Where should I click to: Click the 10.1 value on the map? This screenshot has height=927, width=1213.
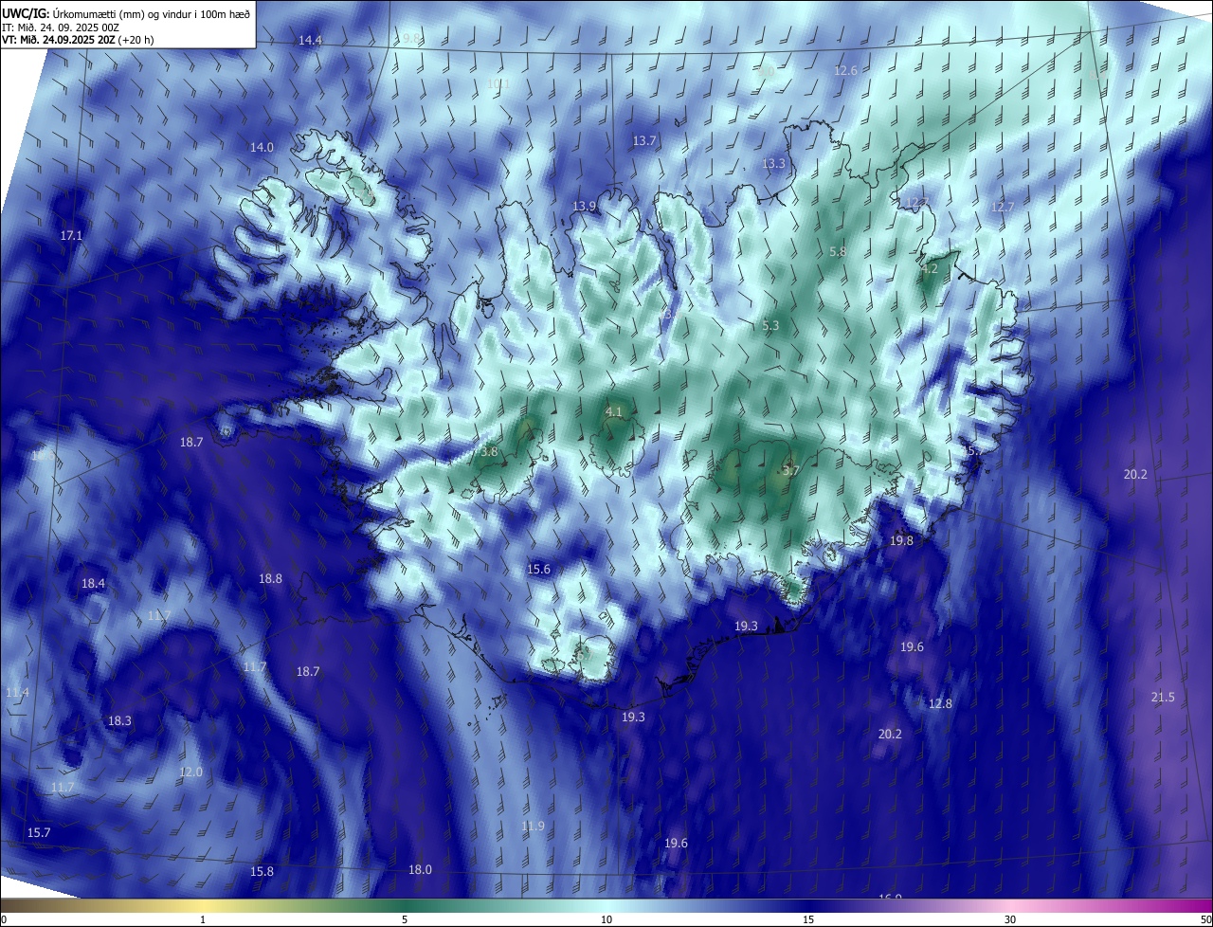coord(498,83)
